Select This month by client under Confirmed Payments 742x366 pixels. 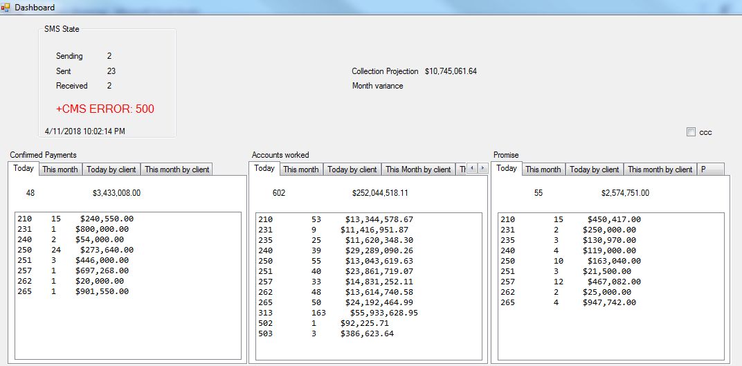pyautogui.click(x=177, y=170)
